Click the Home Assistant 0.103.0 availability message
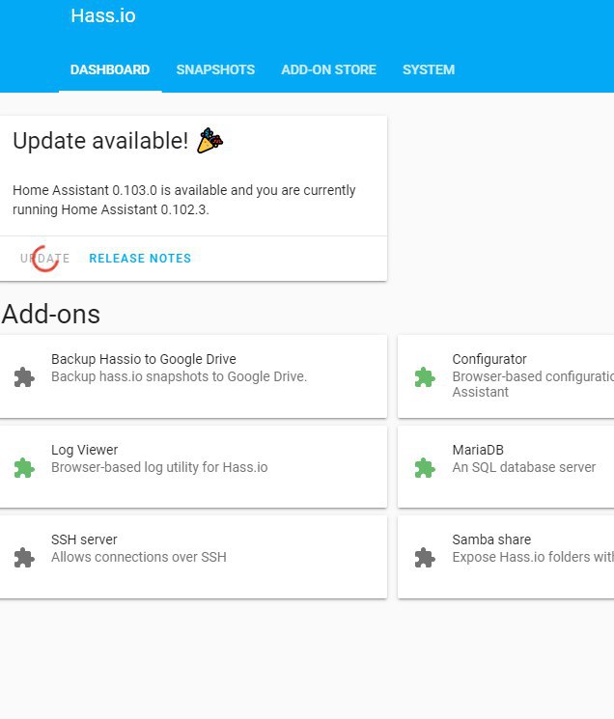Image resolution: width=614 pixels, height=719 pixels. (183, 200)
